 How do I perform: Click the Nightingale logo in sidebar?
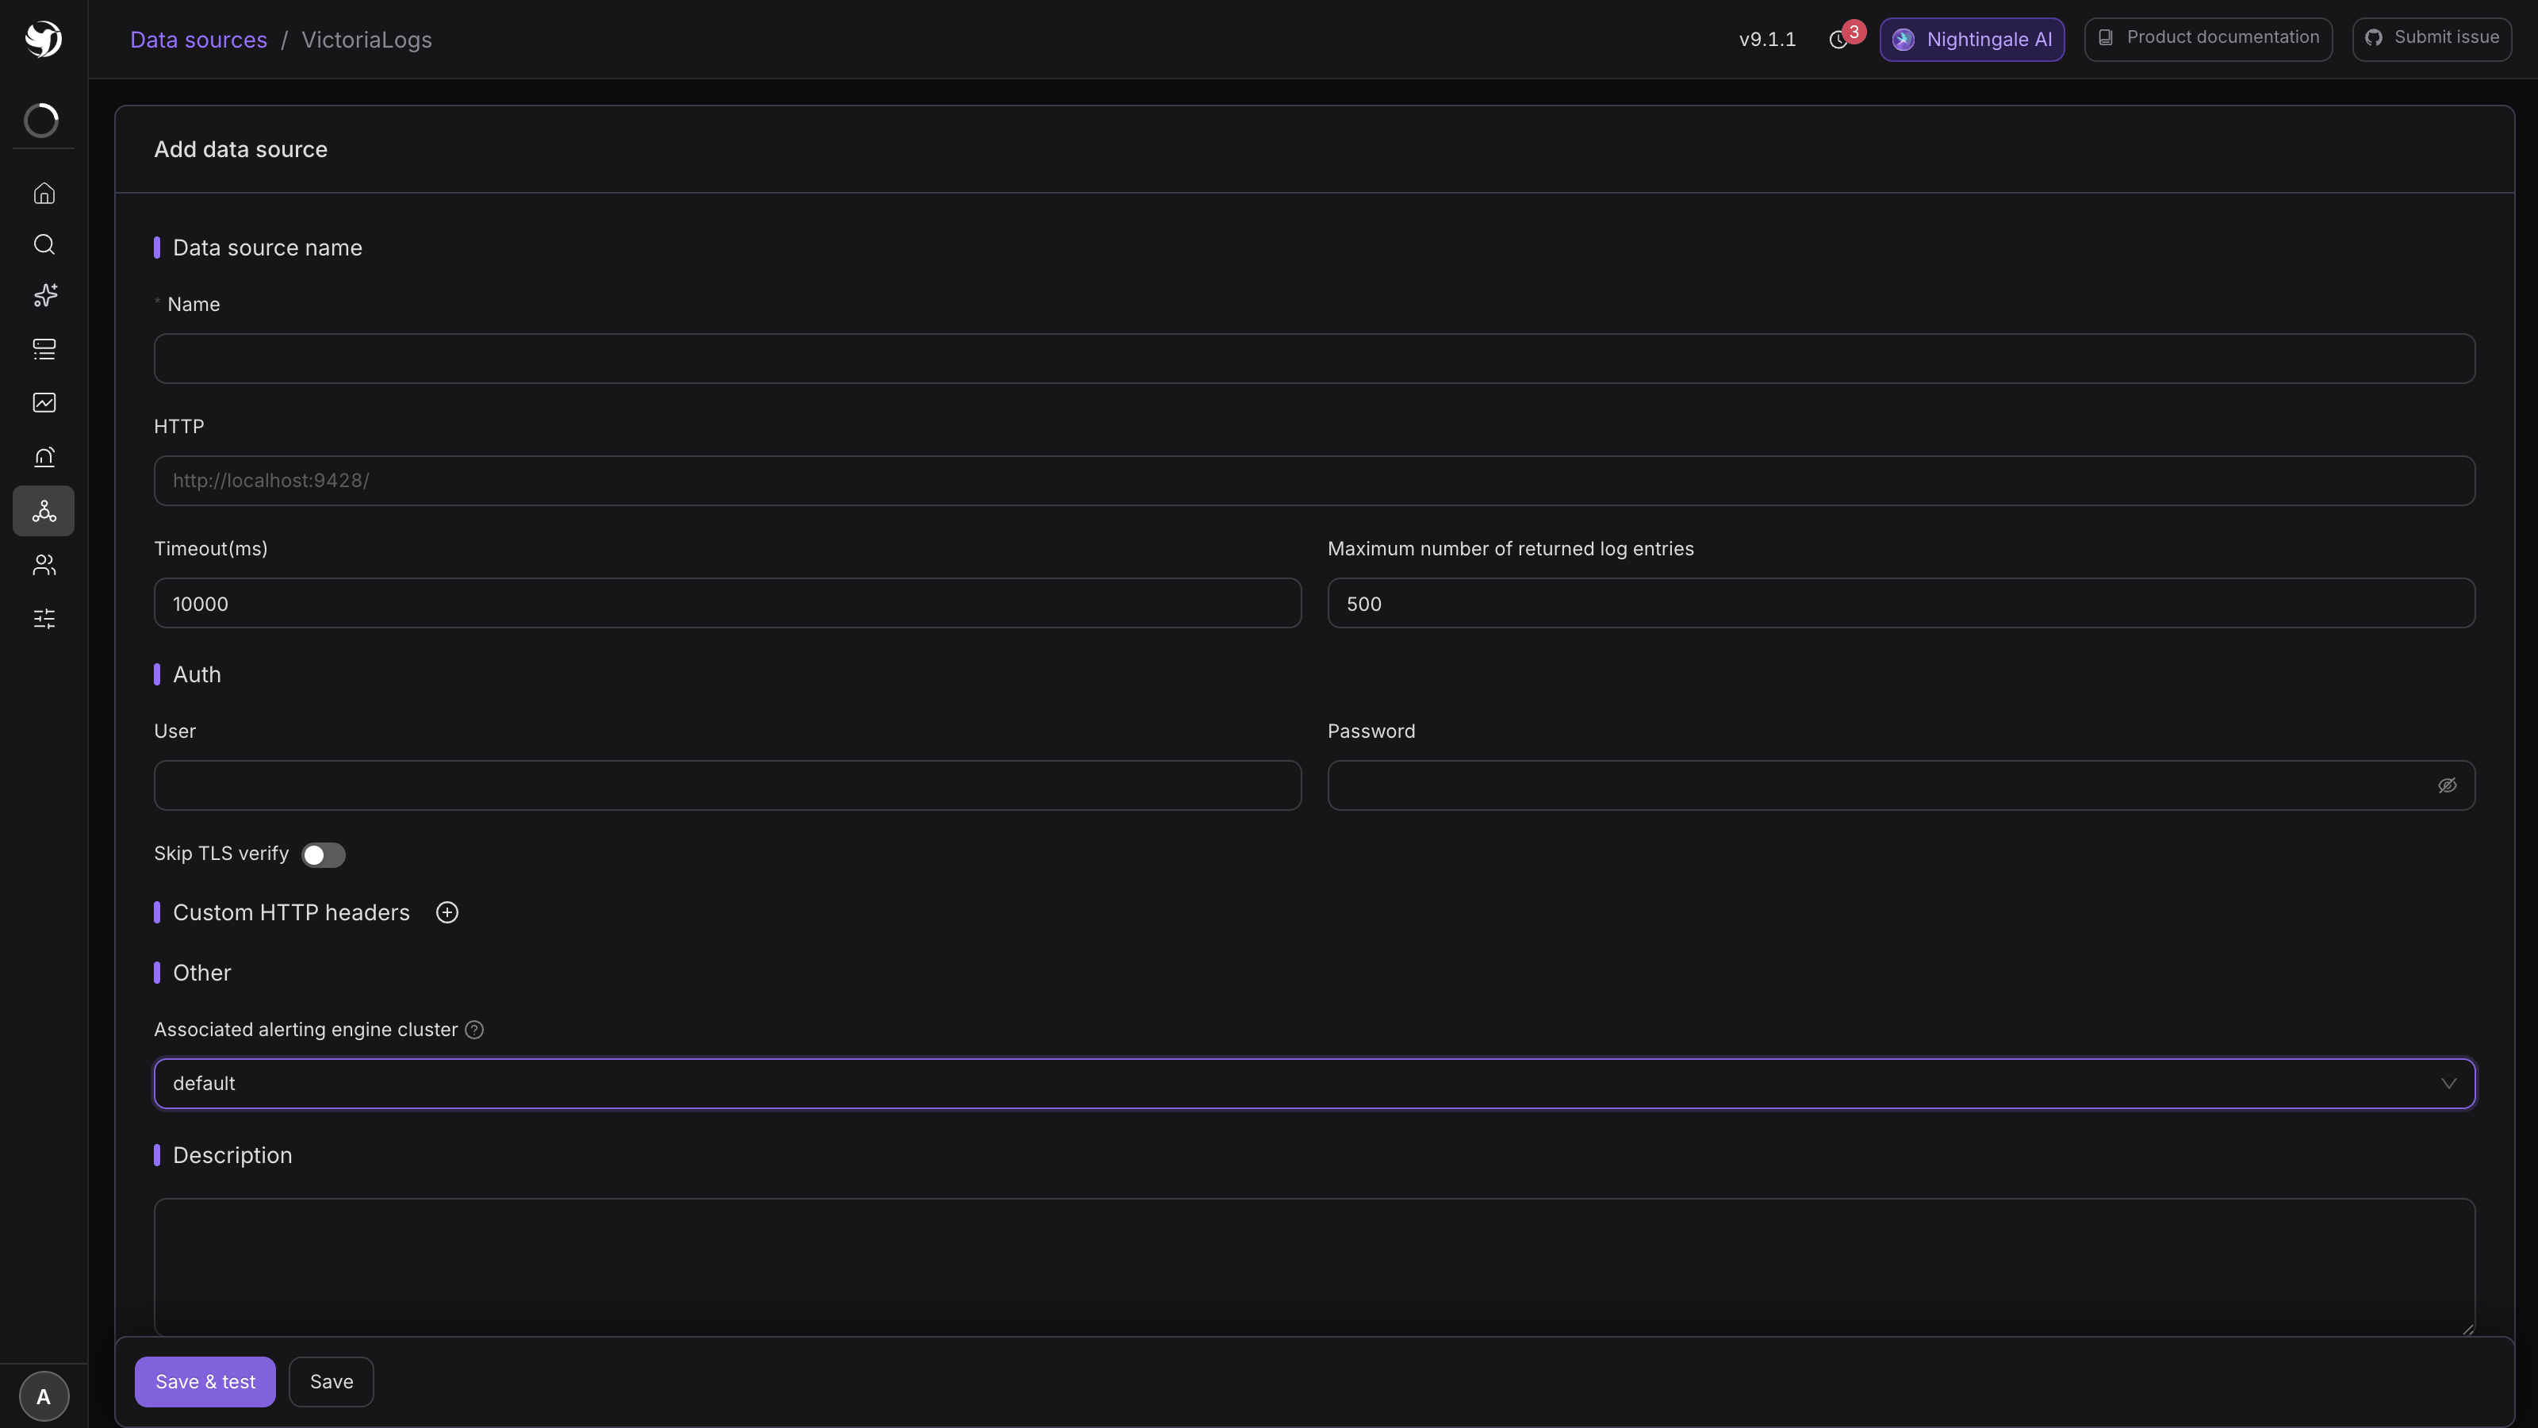(x=44, y=40)
